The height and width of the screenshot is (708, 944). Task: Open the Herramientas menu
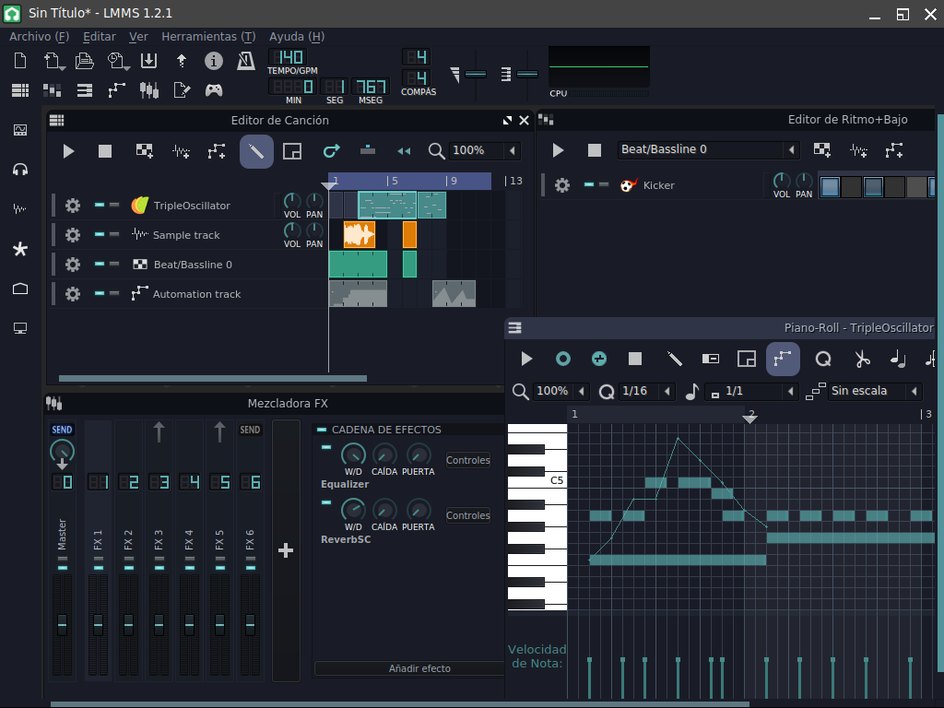click(208, 37)
